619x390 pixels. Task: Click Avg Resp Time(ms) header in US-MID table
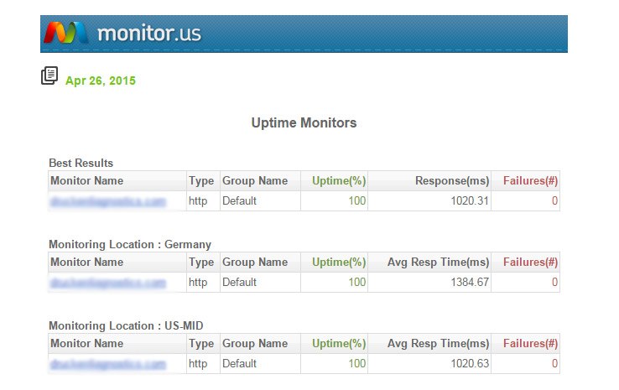point(438,343)
